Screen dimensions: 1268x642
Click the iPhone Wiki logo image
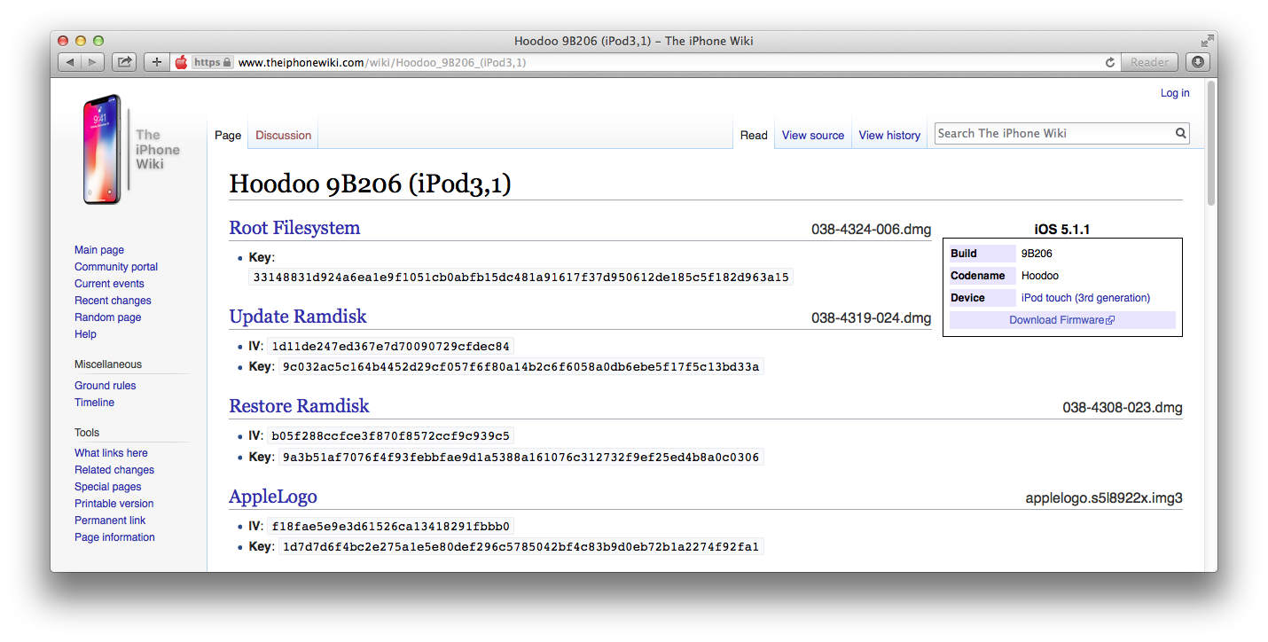coord(100,149)
